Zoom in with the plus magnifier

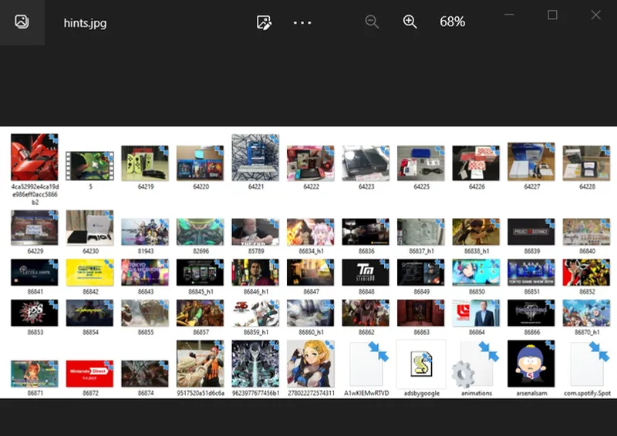pos(410,22)
